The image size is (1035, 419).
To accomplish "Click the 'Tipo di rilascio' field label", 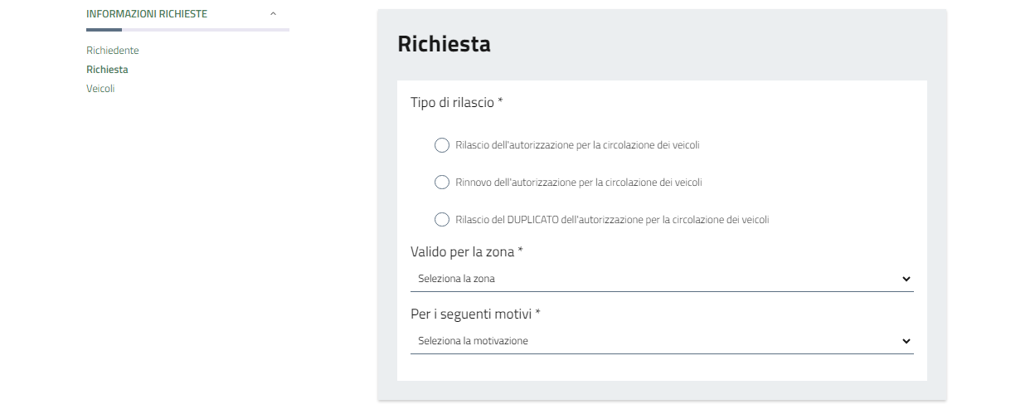I will coord(456,103).
